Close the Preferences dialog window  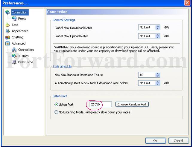187,3
